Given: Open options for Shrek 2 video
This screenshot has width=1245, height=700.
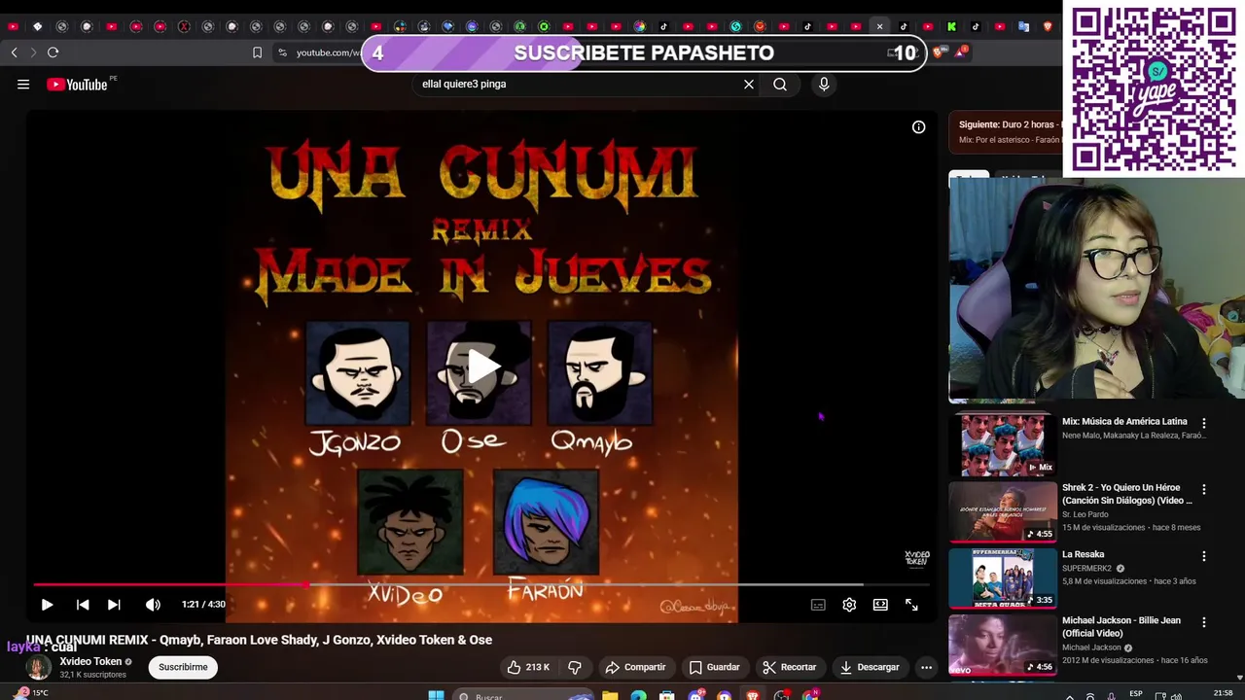Looking at the screenshot, I should point(1204,489).
